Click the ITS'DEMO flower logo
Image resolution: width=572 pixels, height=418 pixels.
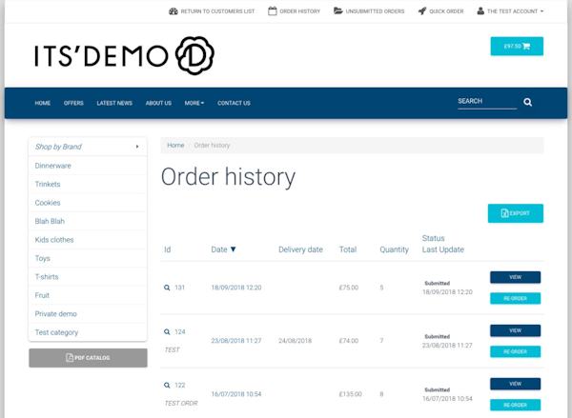[195, 54]
